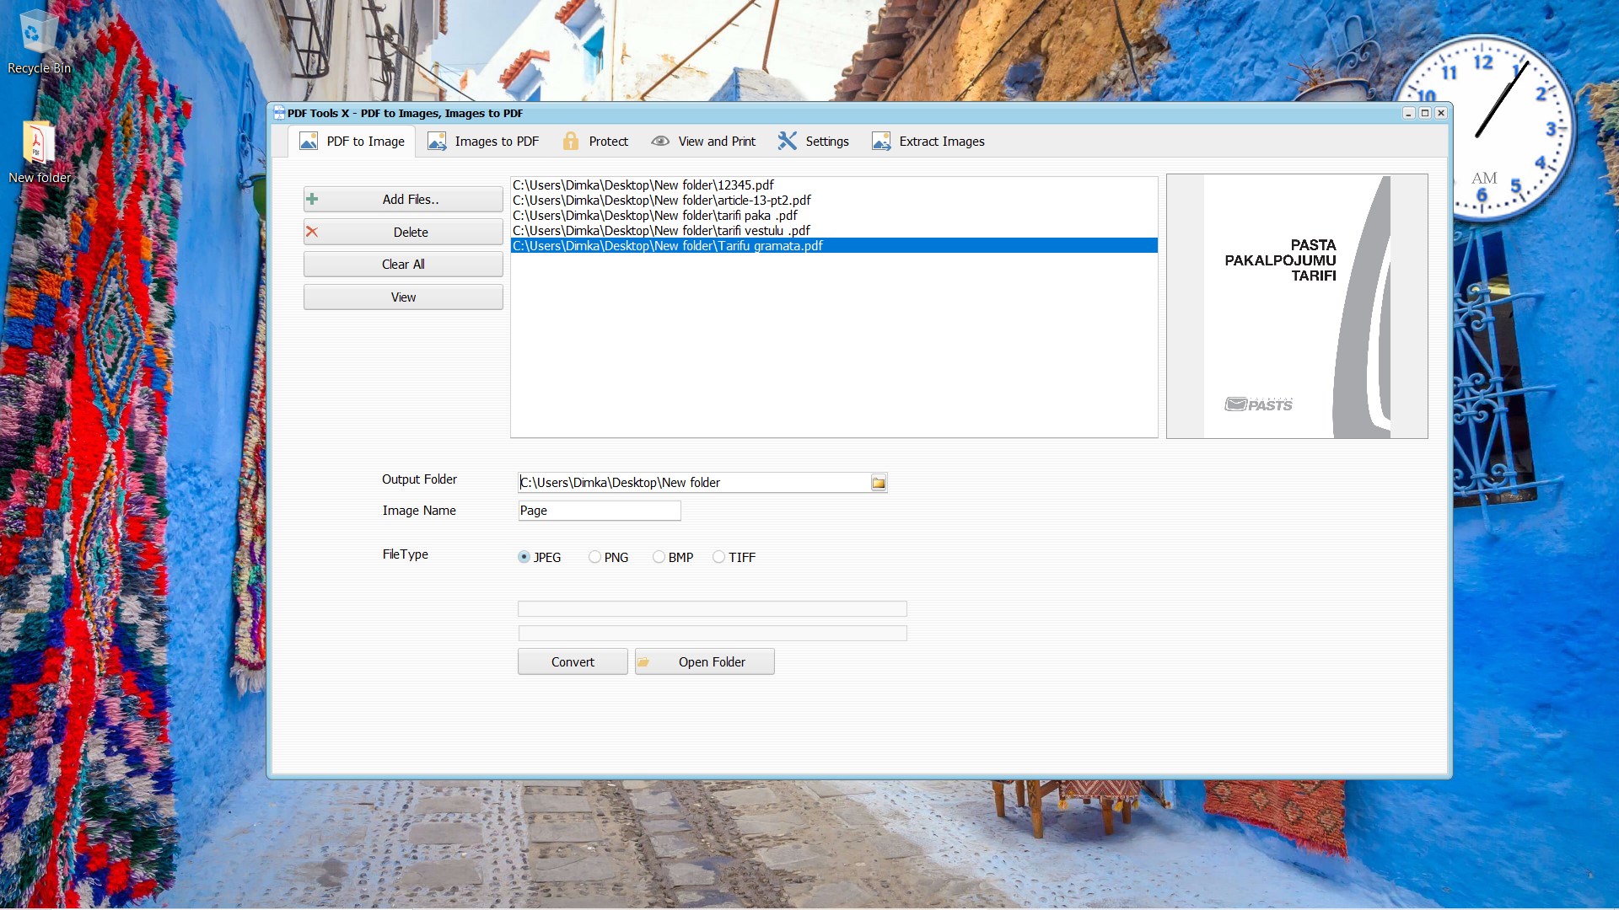The width and height of the screenshot is (1619, 910).
Task: Click the Settings wrench icon
Action: click(x=787, y=142)
